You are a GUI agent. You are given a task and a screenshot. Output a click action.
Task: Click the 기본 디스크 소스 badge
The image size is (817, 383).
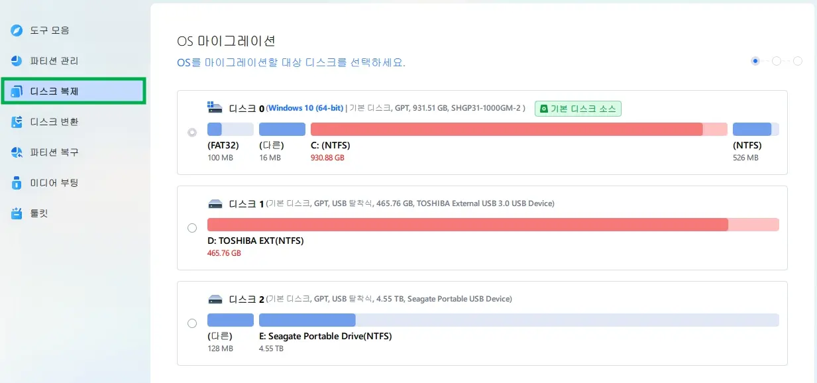[x=578, y=108]
